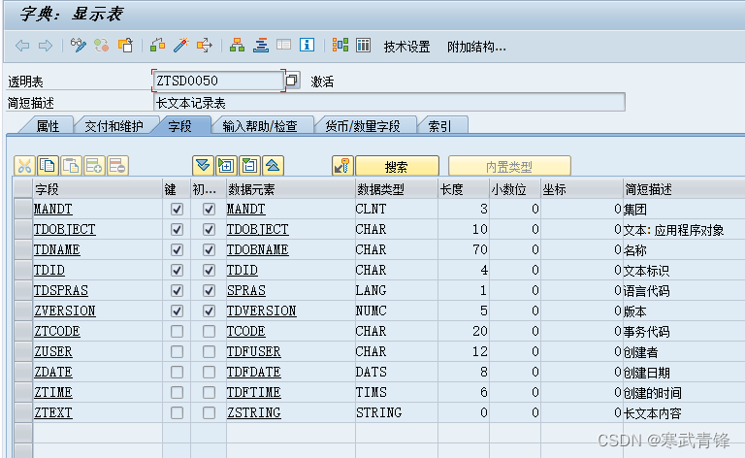The image size is (745, 458).
Task: Click the delete row icon
Action: pos(117,166)
